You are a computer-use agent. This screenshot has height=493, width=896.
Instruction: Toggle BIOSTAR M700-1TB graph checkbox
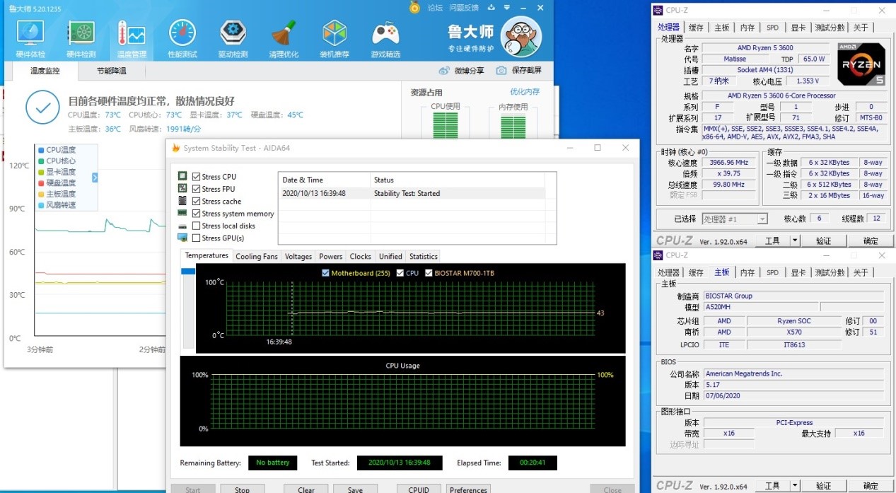[x=429, y=273]
